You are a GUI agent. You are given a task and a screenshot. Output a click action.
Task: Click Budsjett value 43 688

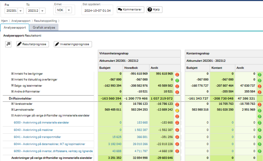click(x=117, y=151)
